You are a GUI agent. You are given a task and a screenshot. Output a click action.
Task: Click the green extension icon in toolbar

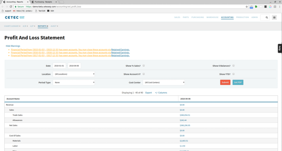coord(256,7)
